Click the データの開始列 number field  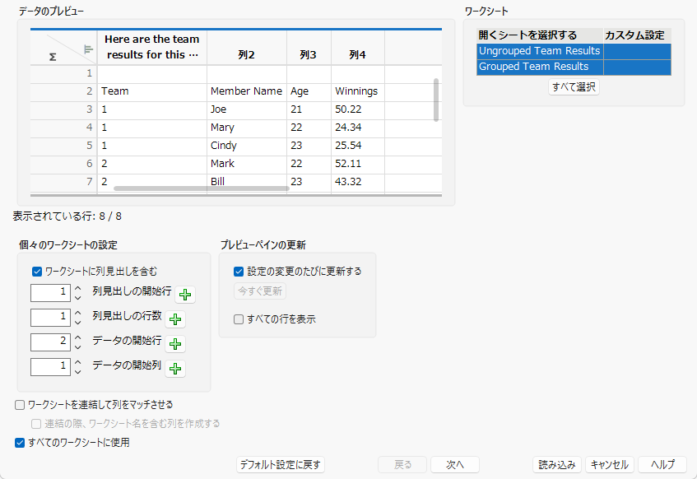tap(50, 367)
